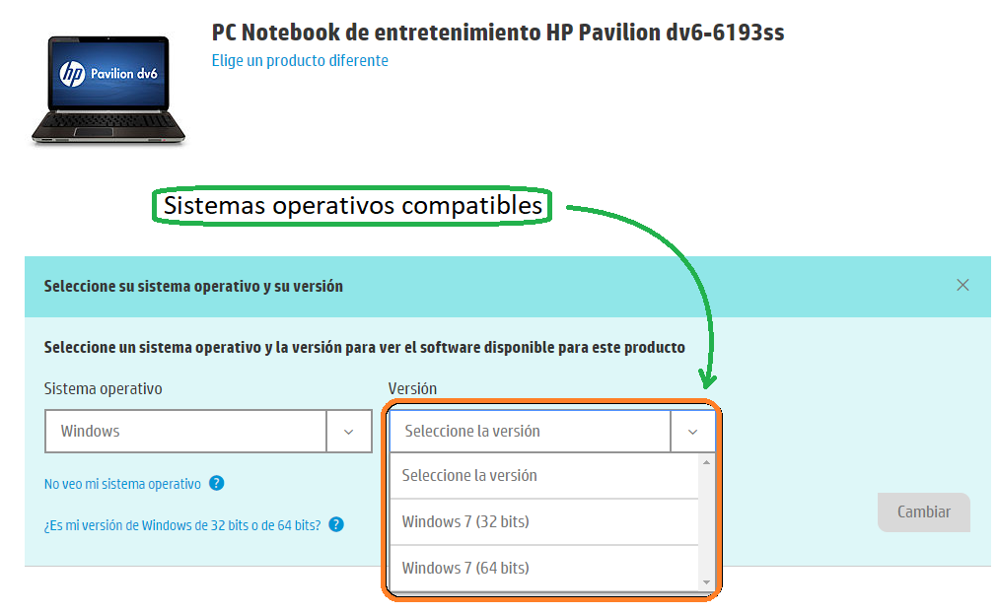
Task: Close the operating system selection panel
Action: (x=962, y=286)
